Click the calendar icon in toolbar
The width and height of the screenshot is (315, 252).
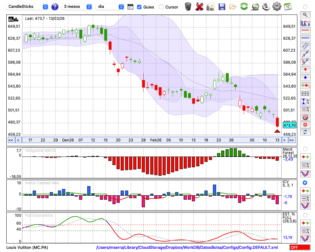tap(287, 6)
